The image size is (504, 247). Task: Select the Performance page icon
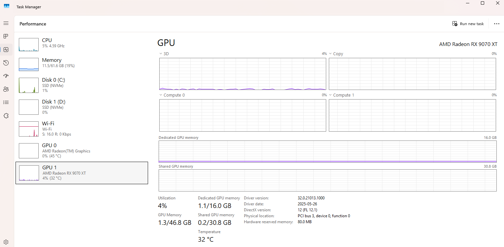tap(6, 50)
